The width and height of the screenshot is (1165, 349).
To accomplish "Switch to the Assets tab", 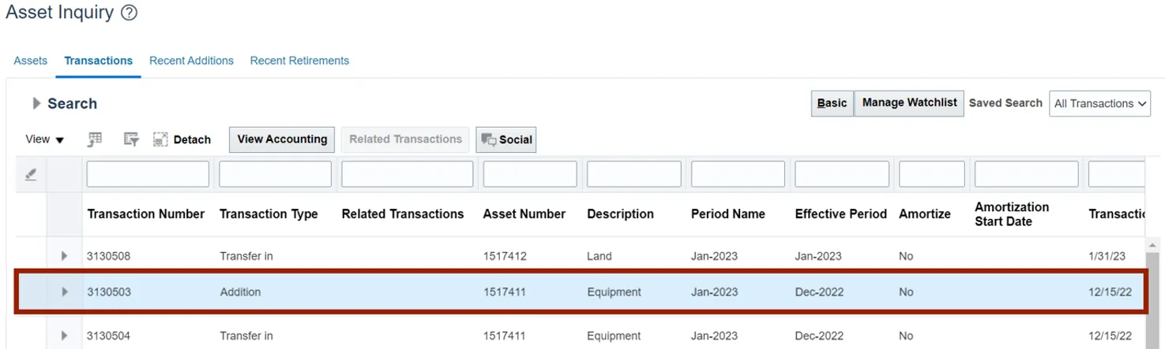I will 31,61.
